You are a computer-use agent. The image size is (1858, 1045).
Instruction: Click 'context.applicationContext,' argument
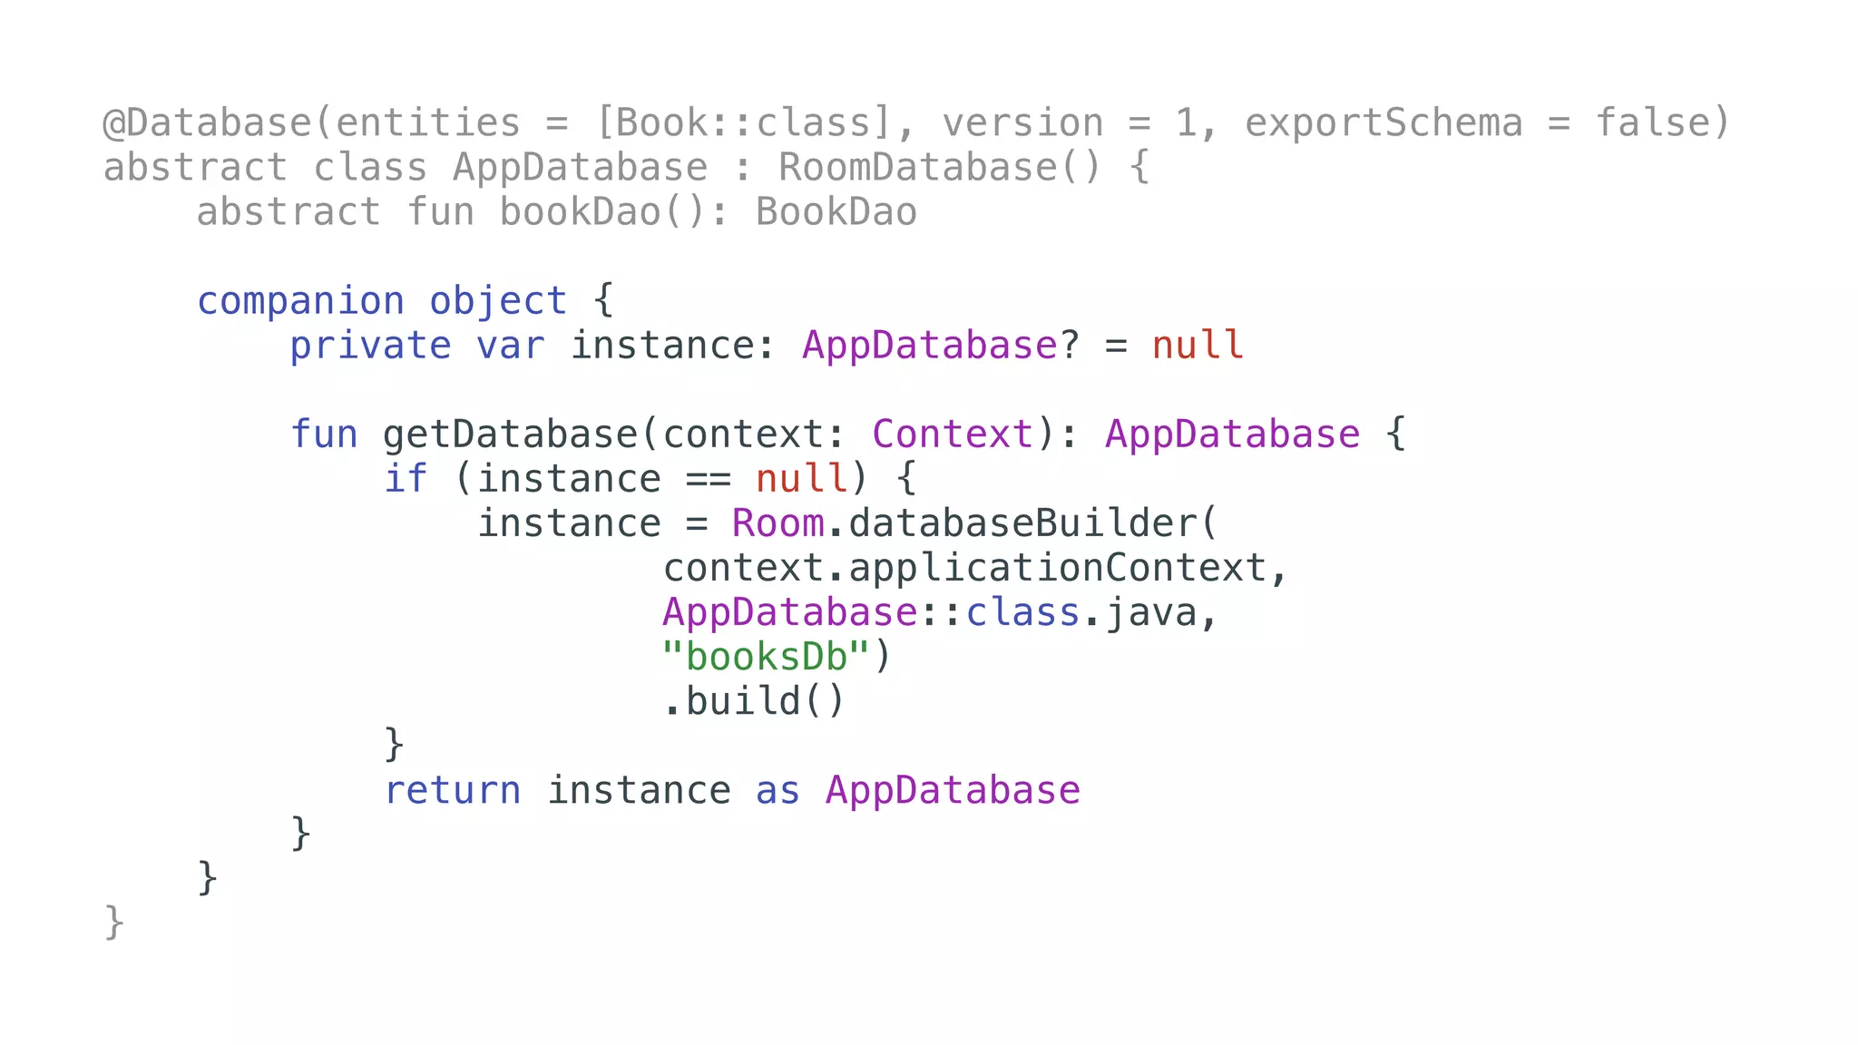click(x=975, y=569)
